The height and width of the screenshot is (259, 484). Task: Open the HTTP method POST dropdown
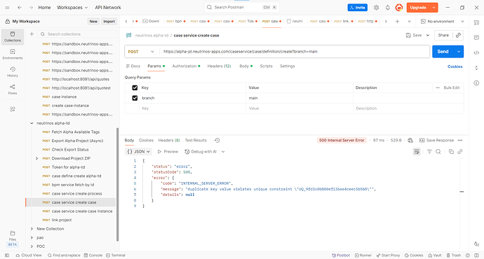point(141,52)
